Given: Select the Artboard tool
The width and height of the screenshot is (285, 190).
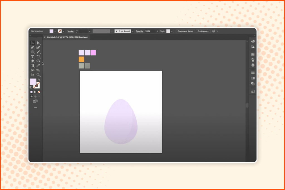Looking at the screenshot, I should [33, 75].
